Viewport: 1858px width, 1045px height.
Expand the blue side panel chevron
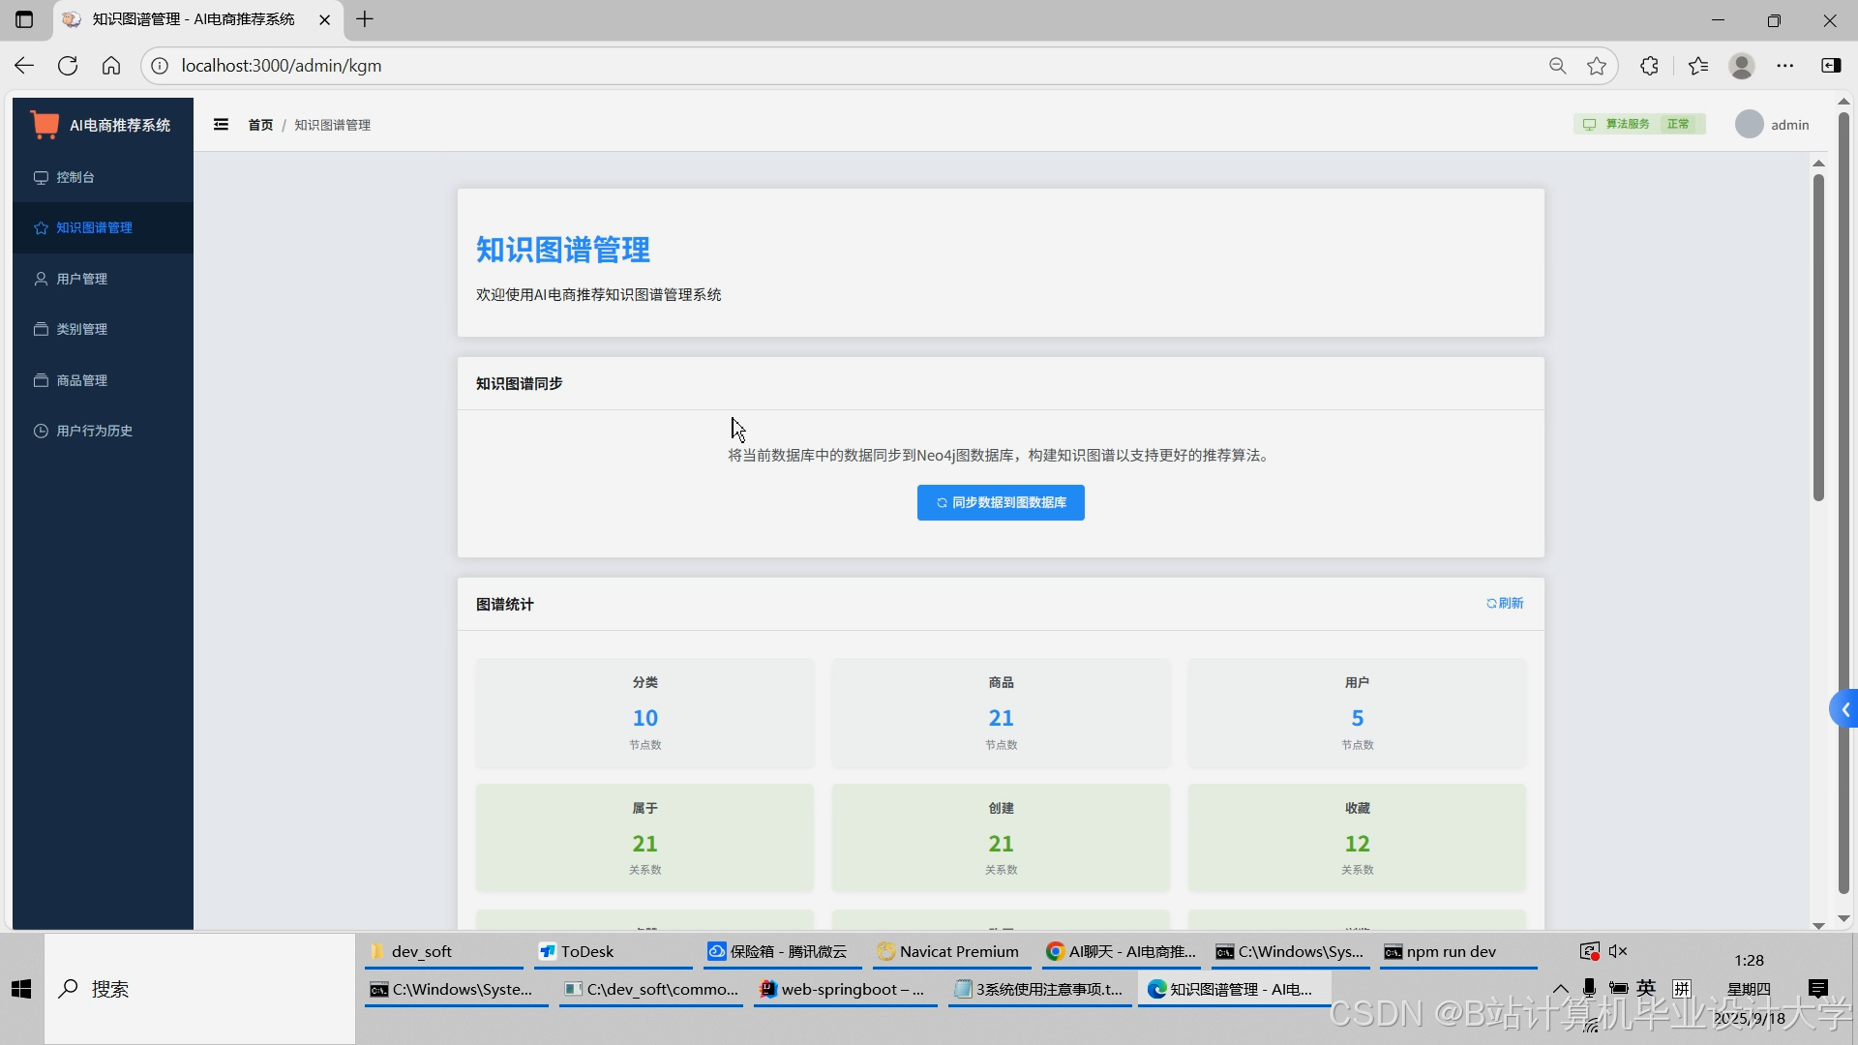pos(1844,710)
